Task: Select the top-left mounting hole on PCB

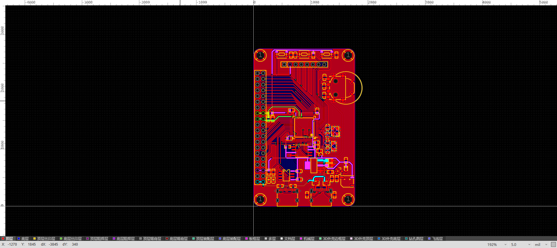Action: [260, 55]
